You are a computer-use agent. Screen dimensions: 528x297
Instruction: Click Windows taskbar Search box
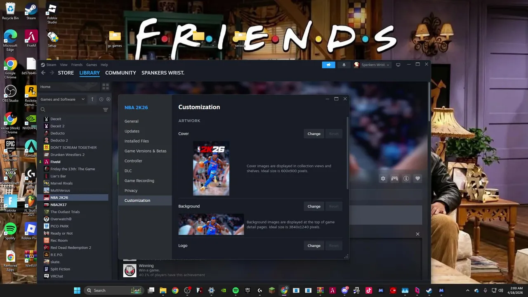click(114, 290)
